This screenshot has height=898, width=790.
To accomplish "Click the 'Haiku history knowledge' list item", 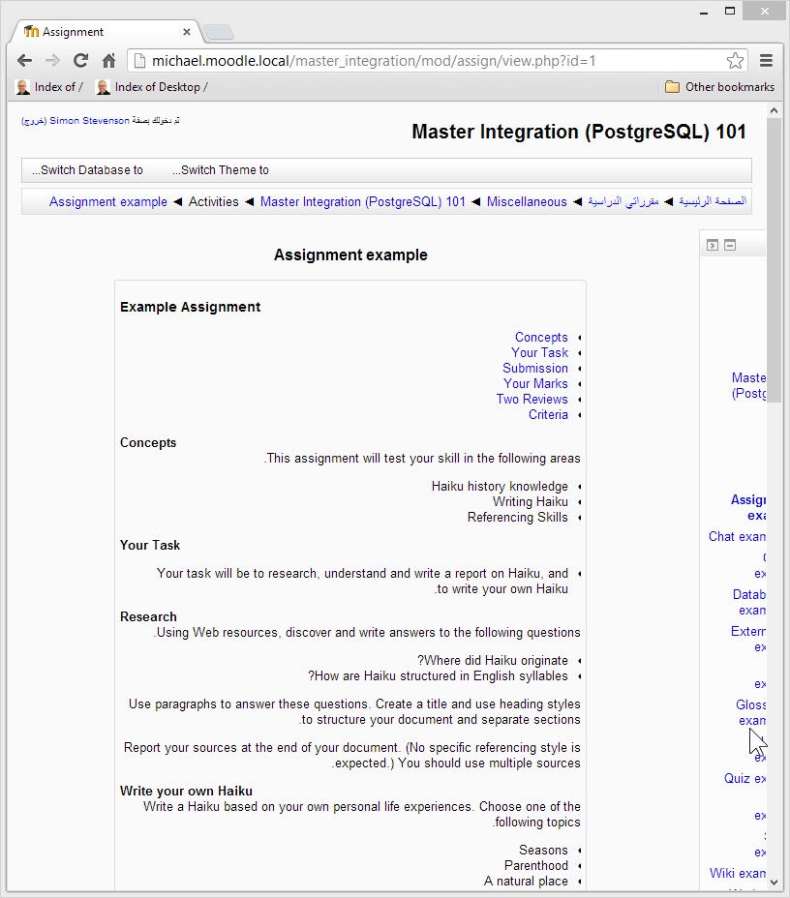I will [500, 486].
